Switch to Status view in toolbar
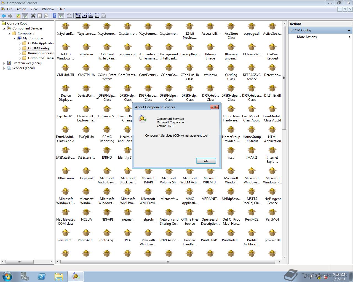This screenshot has height=282, width=353. point(103,16)
